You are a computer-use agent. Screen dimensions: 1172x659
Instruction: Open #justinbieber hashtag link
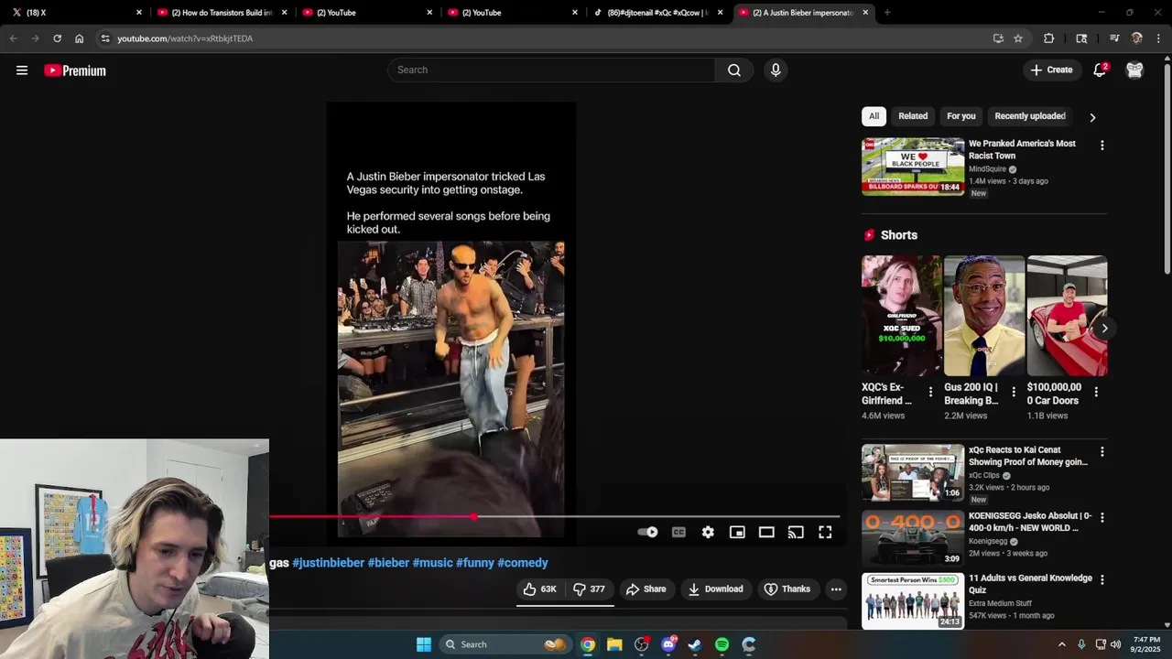[328, 563]
